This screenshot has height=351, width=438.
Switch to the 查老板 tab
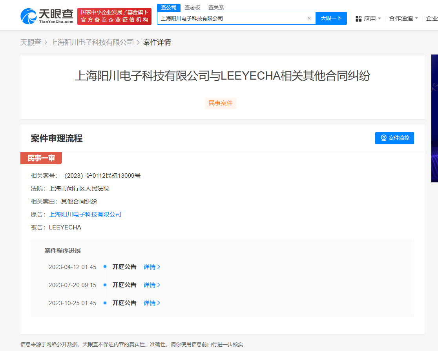coord(192,7)
